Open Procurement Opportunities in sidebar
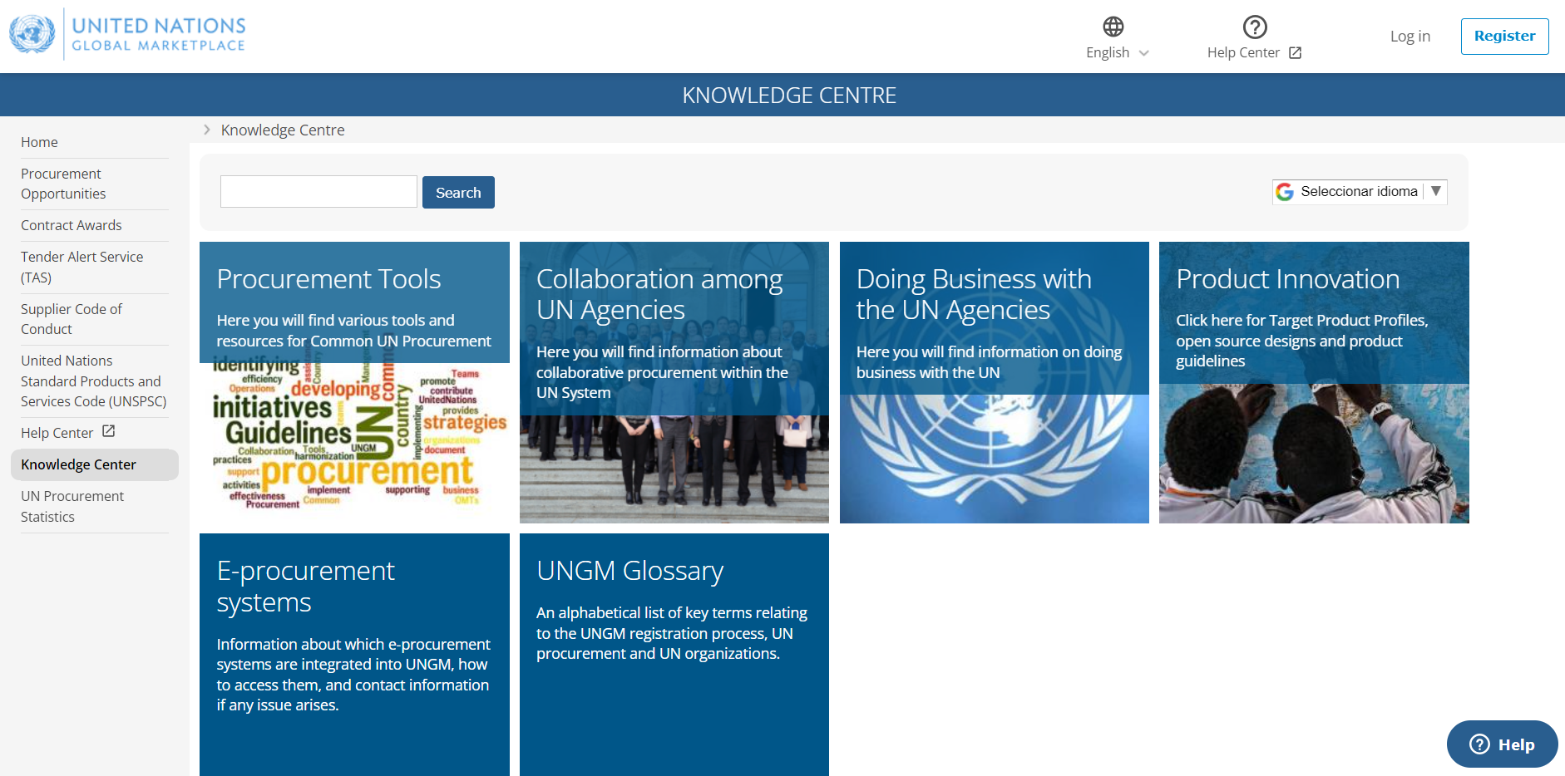This screenshot has height=776, width=1565. pyautogui.click(x=63, y=184)
